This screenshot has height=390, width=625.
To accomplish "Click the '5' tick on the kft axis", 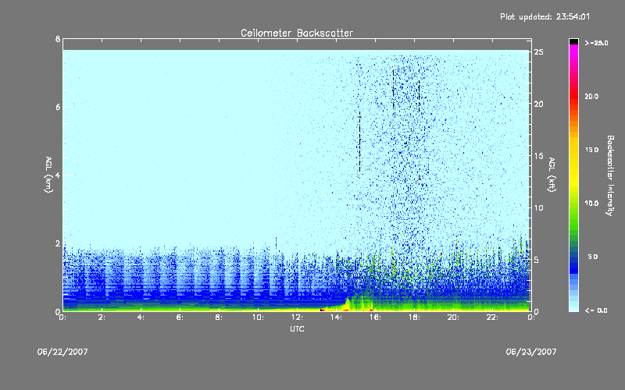I will 537,260.
